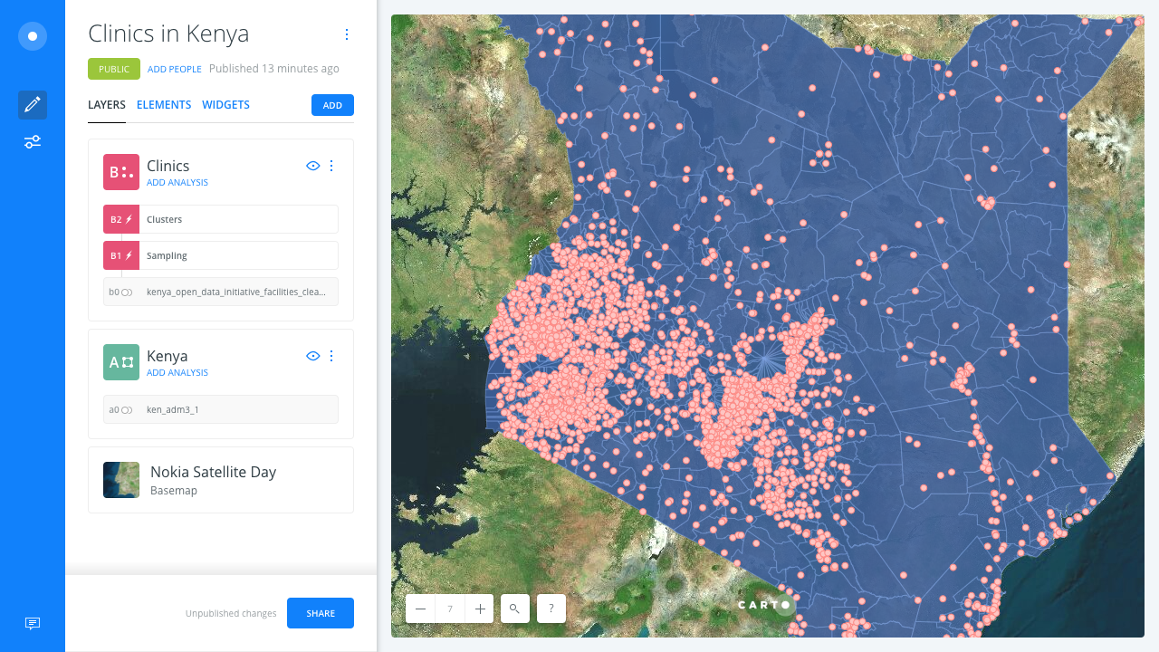The image size is (1159, 652).
Task: Click the zoom level field showing 7
Action: click(449, 609)
